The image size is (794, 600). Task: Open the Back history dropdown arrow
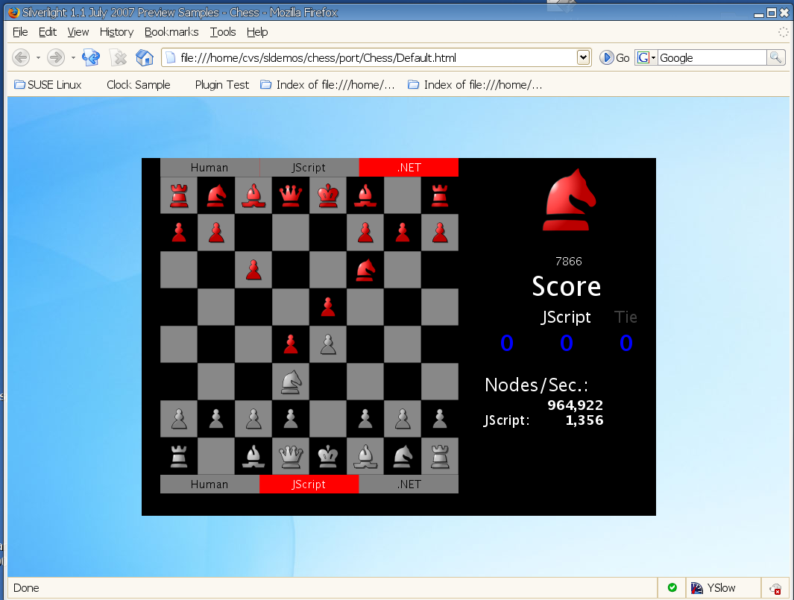[x=38, y=57]
